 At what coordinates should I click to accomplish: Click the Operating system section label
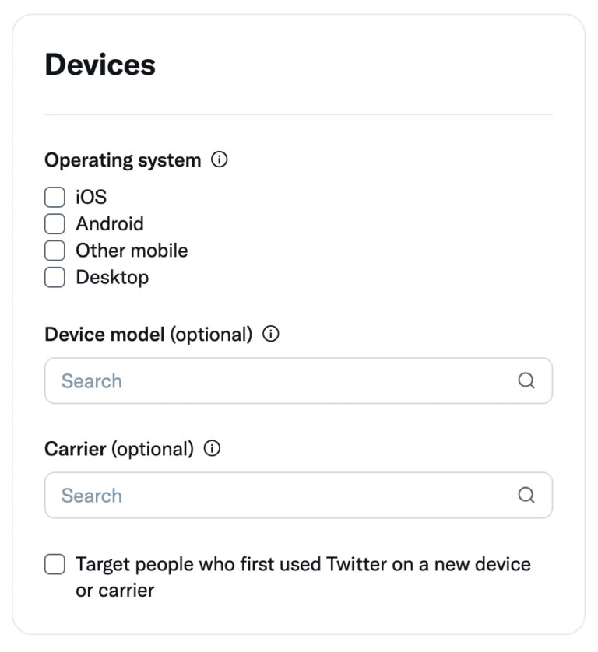coord(122,160)
